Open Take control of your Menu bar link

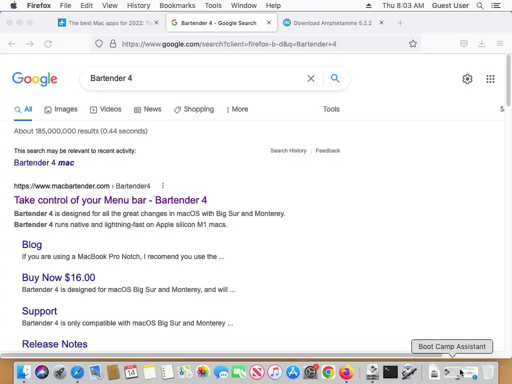point(110,200)
